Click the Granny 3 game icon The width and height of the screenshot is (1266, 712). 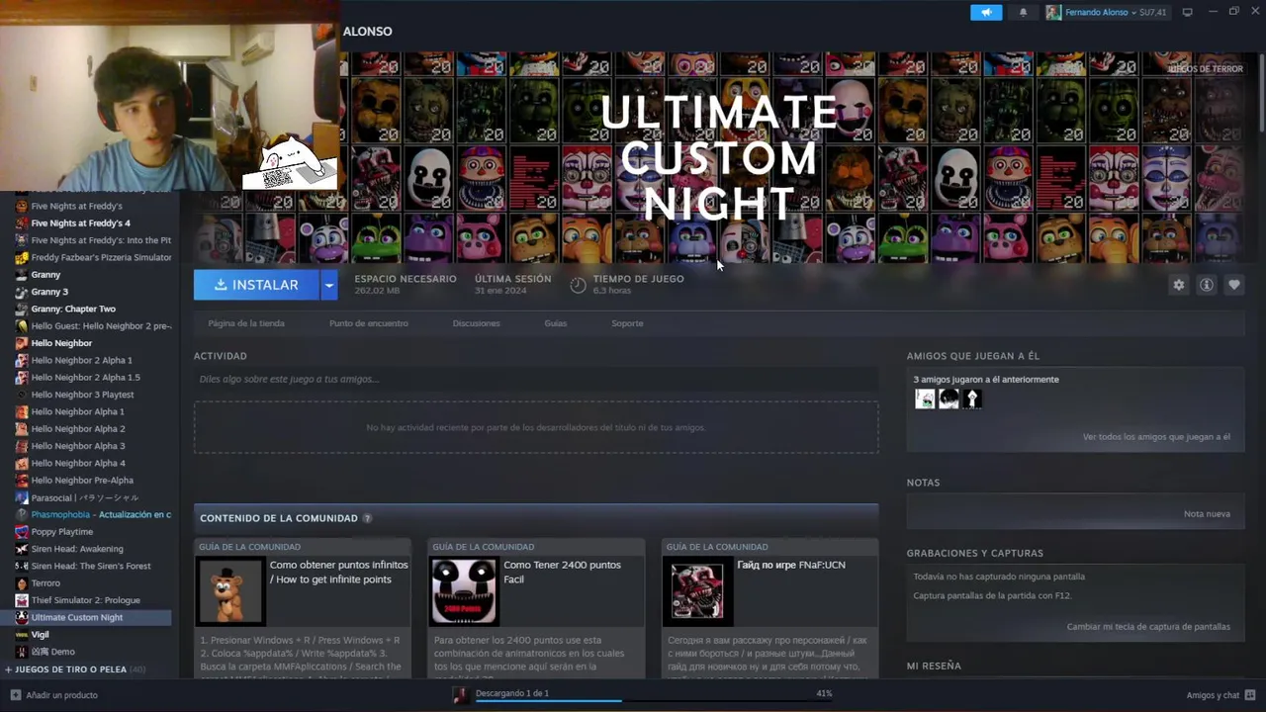(x=22, y=292)
